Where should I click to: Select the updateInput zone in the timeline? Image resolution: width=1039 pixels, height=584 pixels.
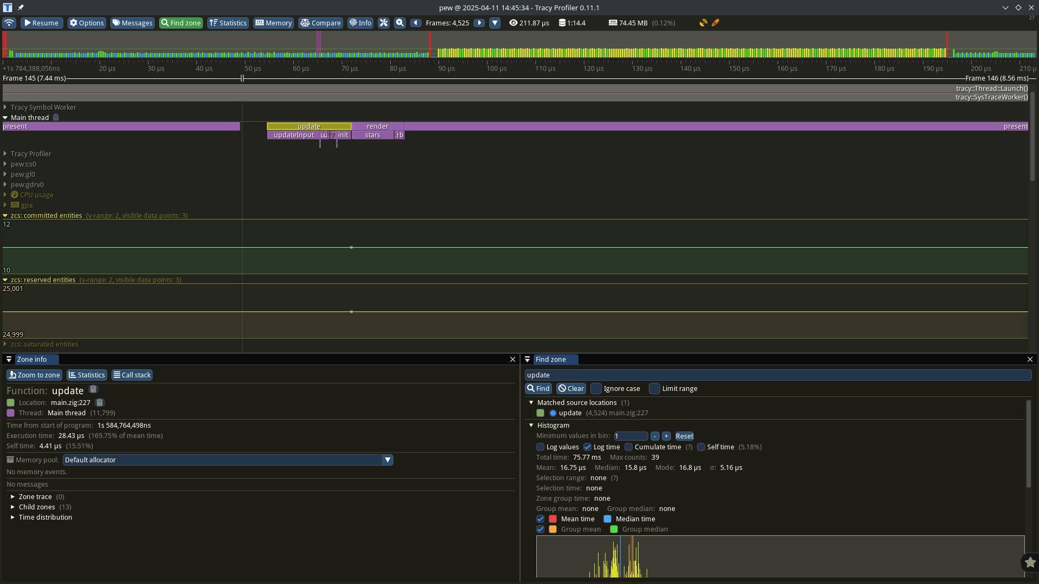pyautogui.click(x=293, y=135)
